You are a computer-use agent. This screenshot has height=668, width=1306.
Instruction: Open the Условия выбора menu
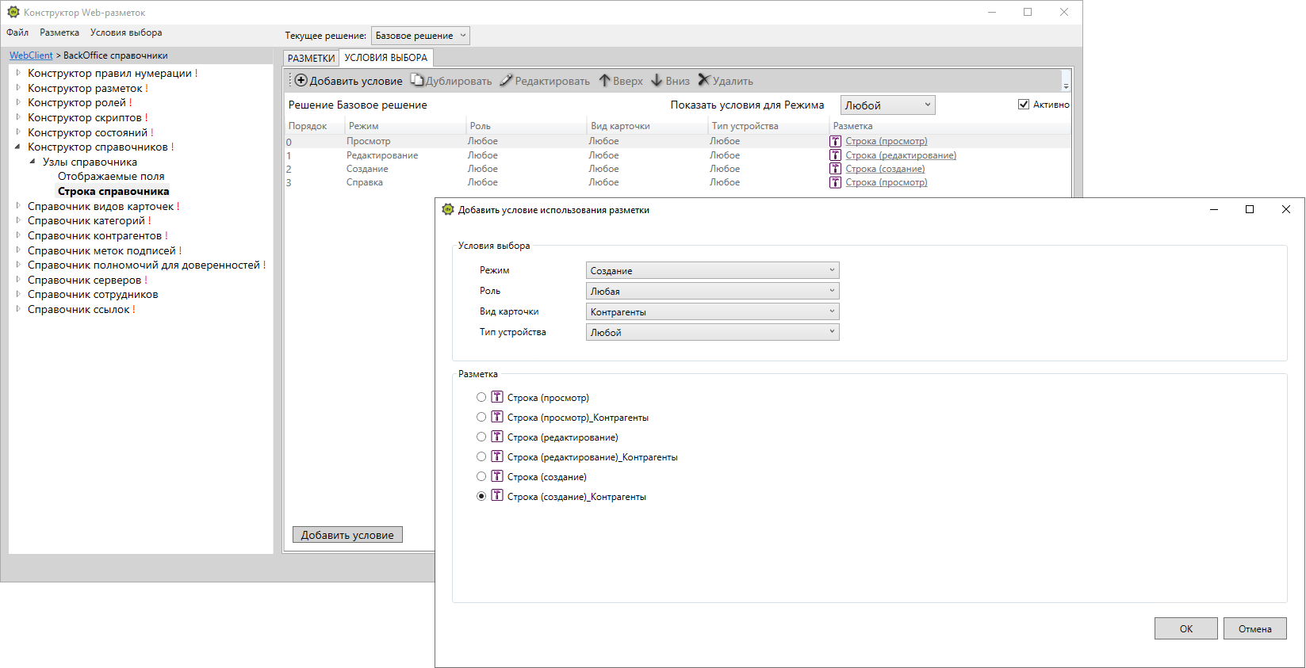pyautogui.click(x=126, y=32)
